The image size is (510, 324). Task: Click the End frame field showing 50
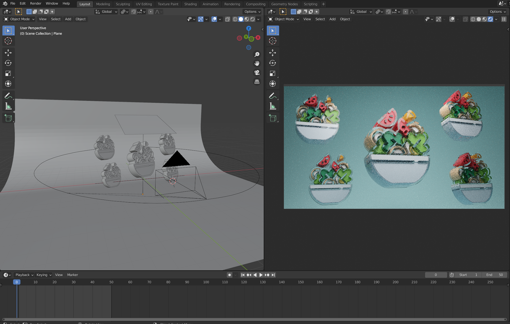pos(495,275)
